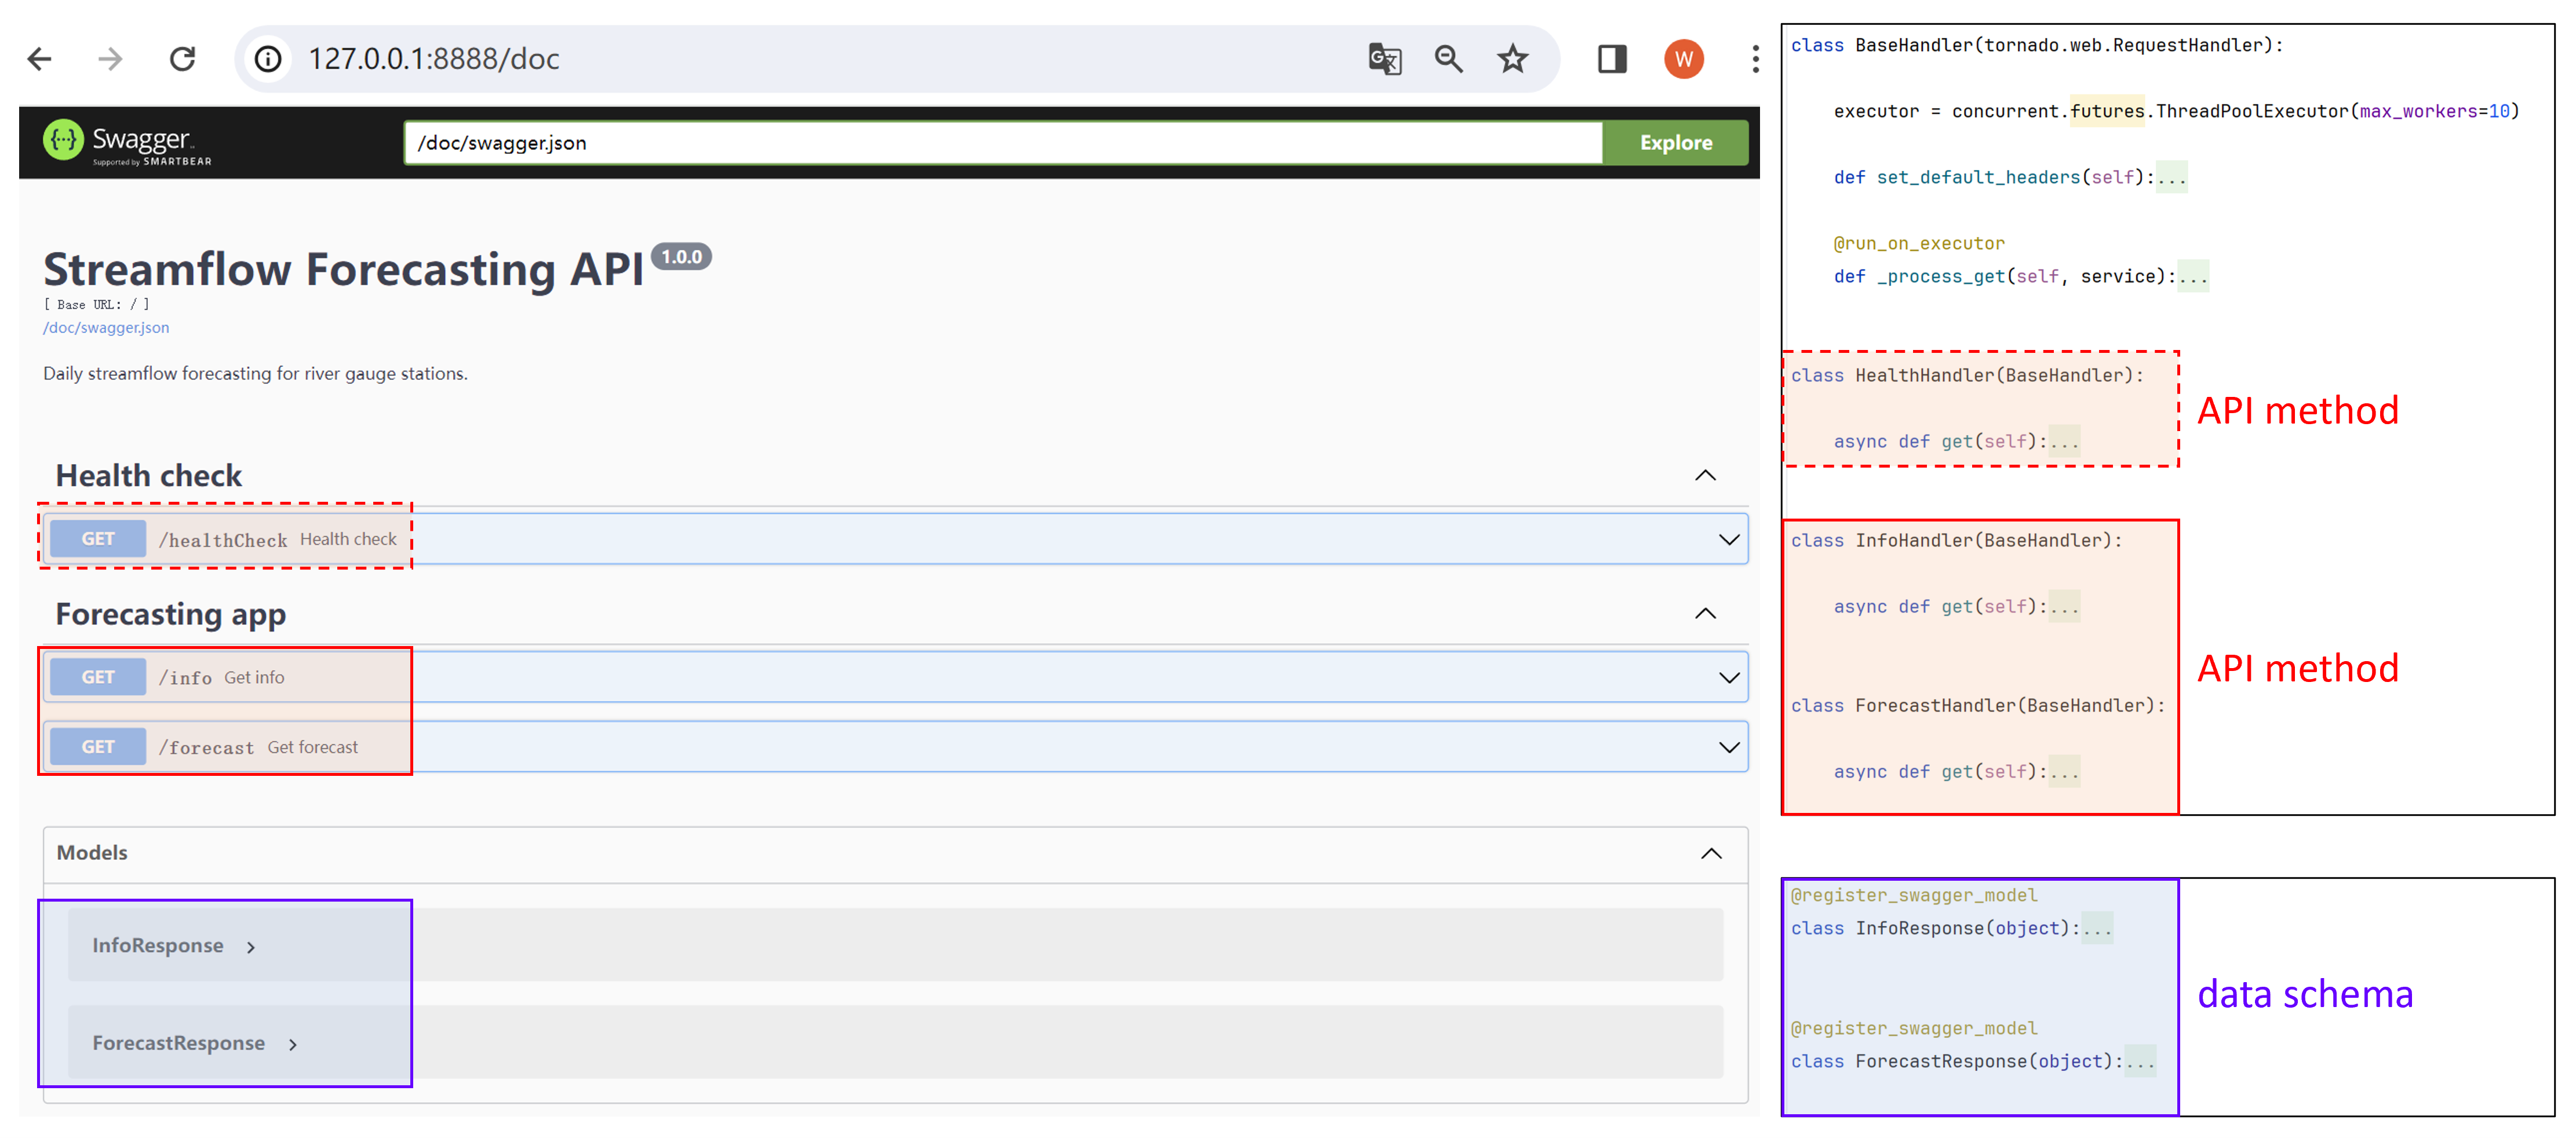Open the site information icon
This screenshot has width=2576, height=1138.
267,59
